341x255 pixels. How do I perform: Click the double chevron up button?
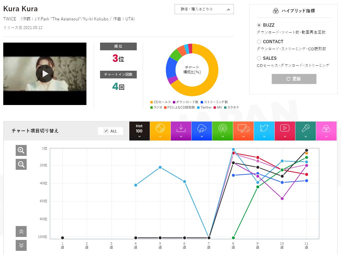21,231
